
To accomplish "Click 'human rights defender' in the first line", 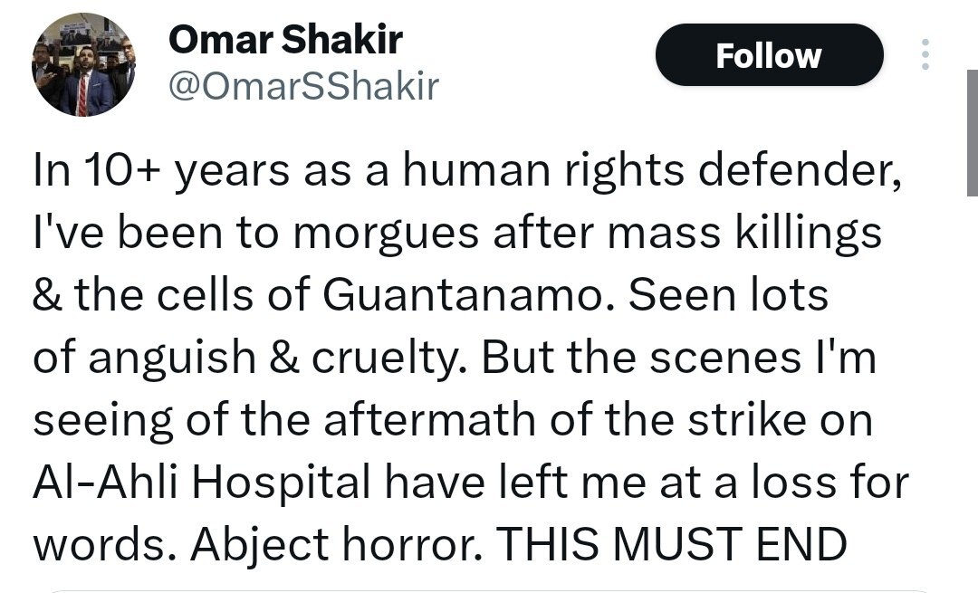I will pos(652,170).
